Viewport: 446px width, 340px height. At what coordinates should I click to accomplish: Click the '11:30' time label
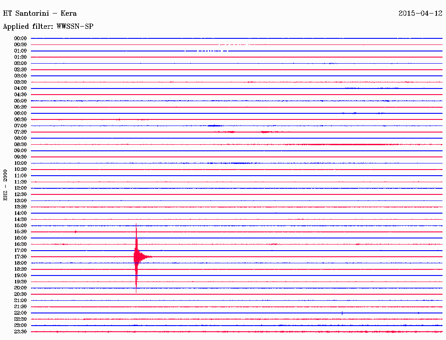pyautogui.click(x=20, y=182)
